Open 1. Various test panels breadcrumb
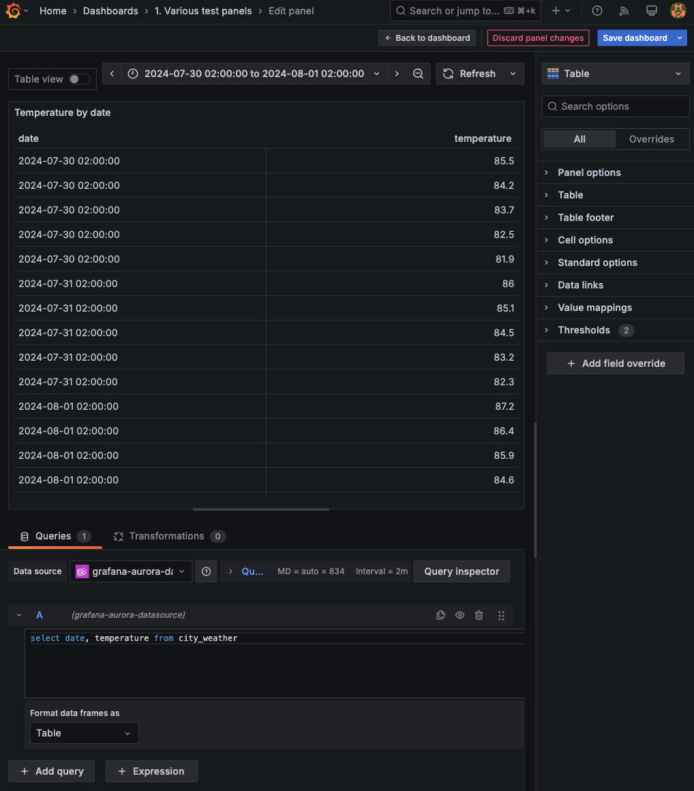The height and width of the screenshot is (791, 694). click(x=202, y=11)
